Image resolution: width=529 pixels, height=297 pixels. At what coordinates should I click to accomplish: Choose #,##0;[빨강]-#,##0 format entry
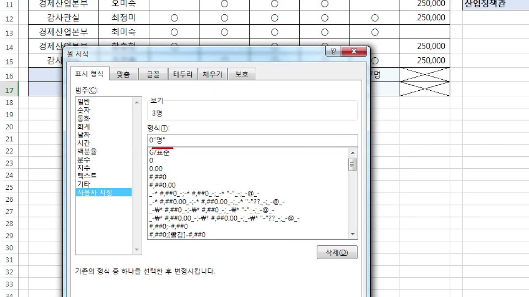click(248, 235)
